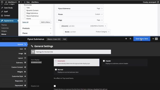The image size is (160, 90).
Task: Check the Dynamic Content checkbox
Action: pyautogui.click(x=25, y=10)
